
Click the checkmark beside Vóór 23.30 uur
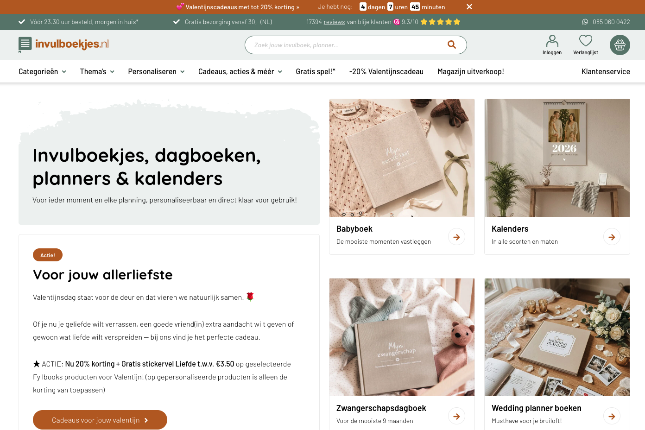click(x=22, y=22)
